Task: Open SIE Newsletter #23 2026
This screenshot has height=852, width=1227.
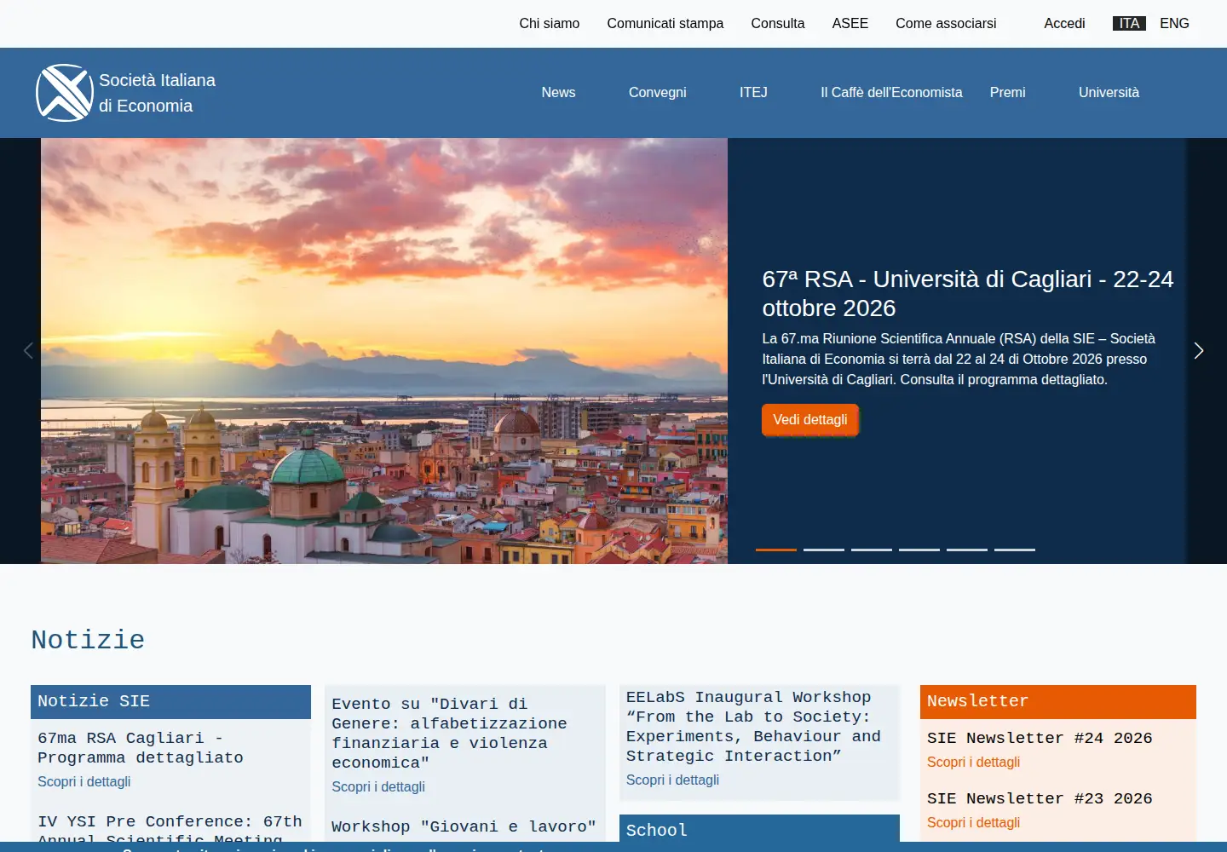Action: click(1040, 799)
